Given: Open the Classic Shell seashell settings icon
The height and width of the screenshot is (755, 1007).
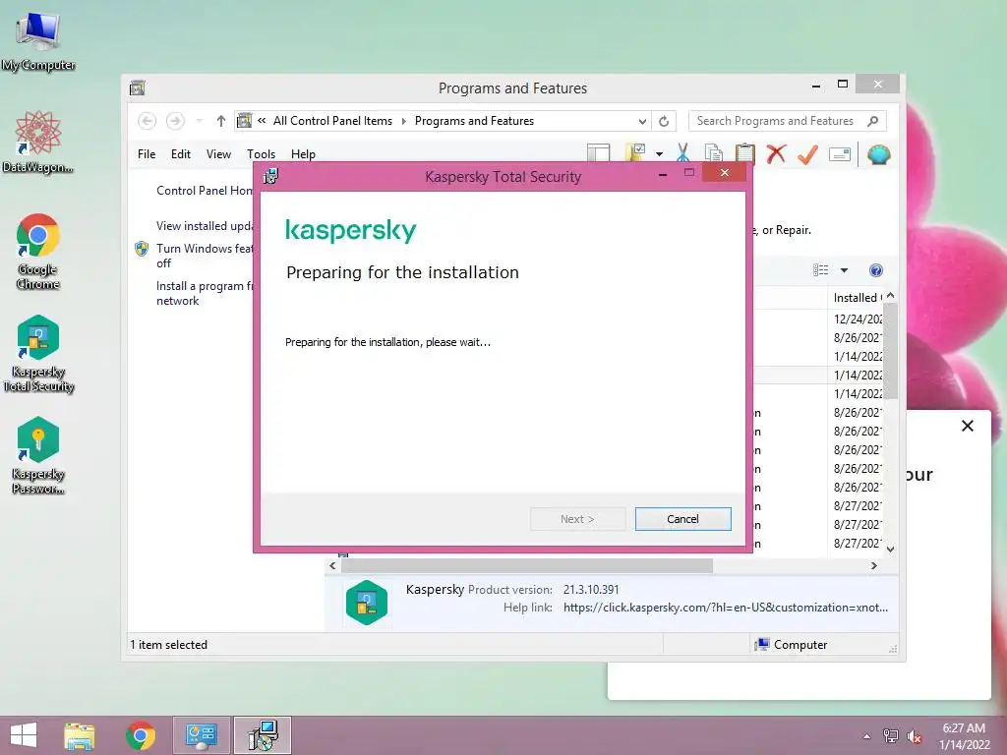Looking at the screenshot, I should click(878, 154).
